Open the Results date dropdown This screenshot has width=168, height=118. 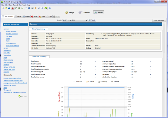tap(75, 20)
